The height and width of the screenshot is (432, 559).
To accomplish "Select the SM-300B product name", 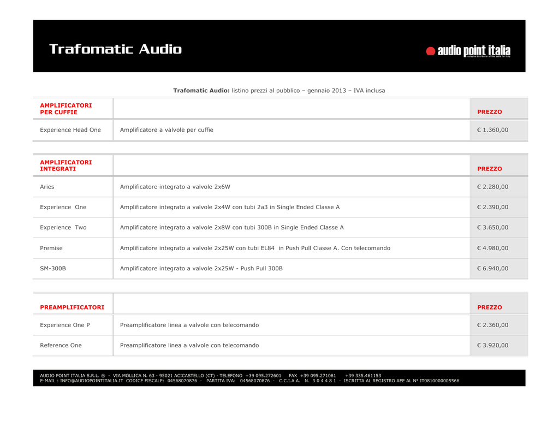I will [53, 268].
